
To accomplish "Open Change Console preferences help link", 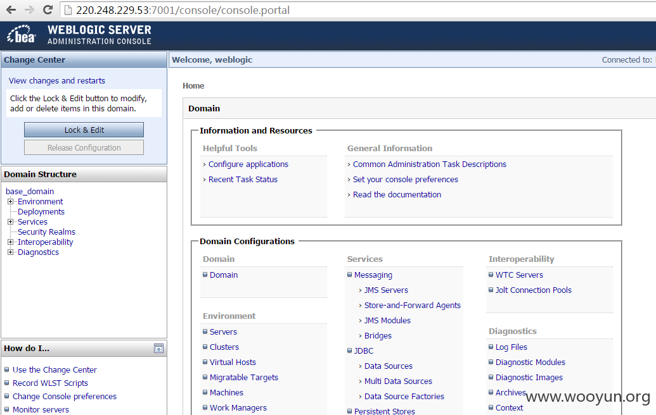I will tap(65, 397).
